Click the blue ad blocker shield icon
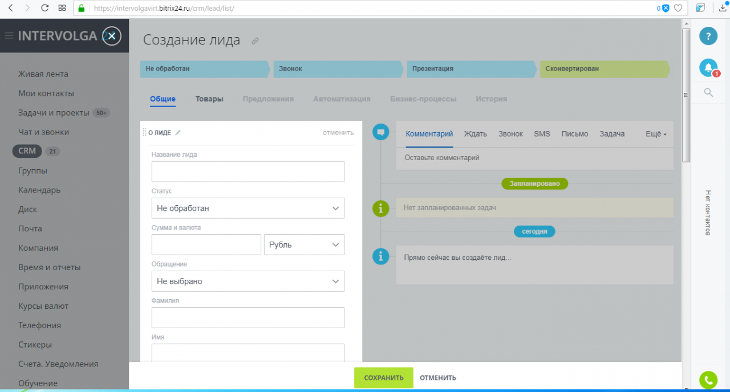730x392 pixels. click(x=665, y=8)
